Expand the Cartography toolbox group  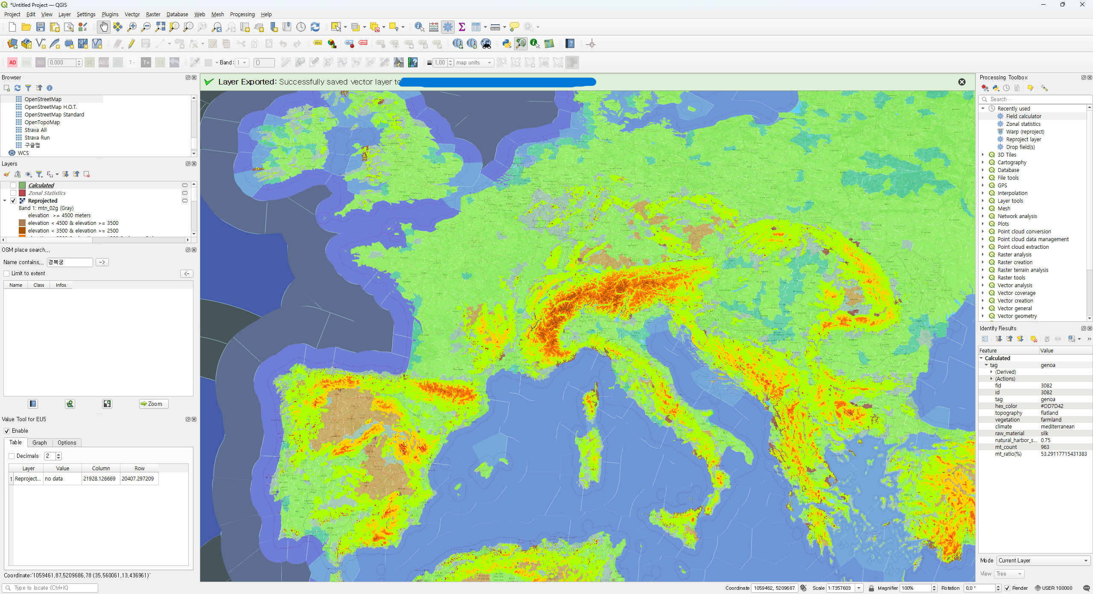coord(983,162)
